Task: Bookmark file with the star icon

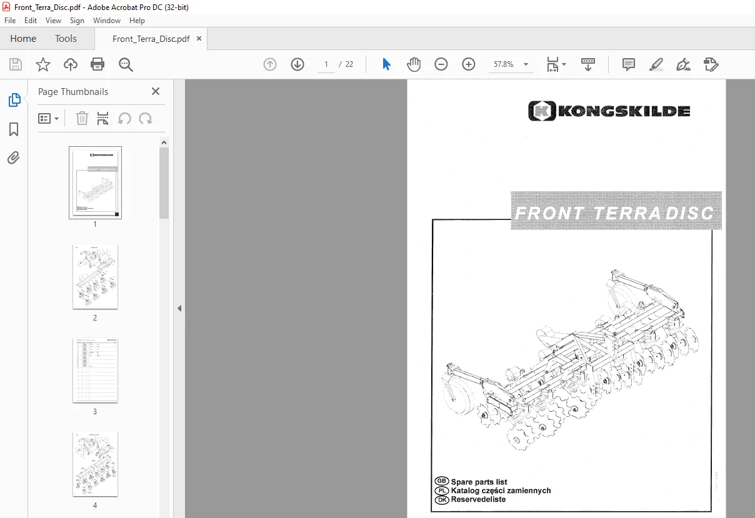Action: [x=42, y=64]
